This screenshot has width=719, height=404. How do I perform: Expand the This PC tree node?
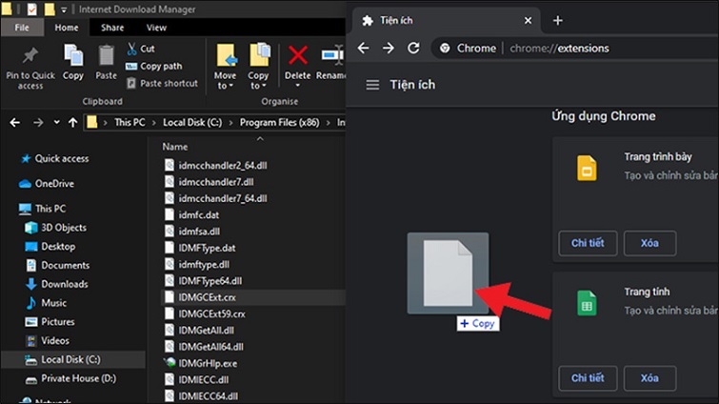click(x=8, y=209)
